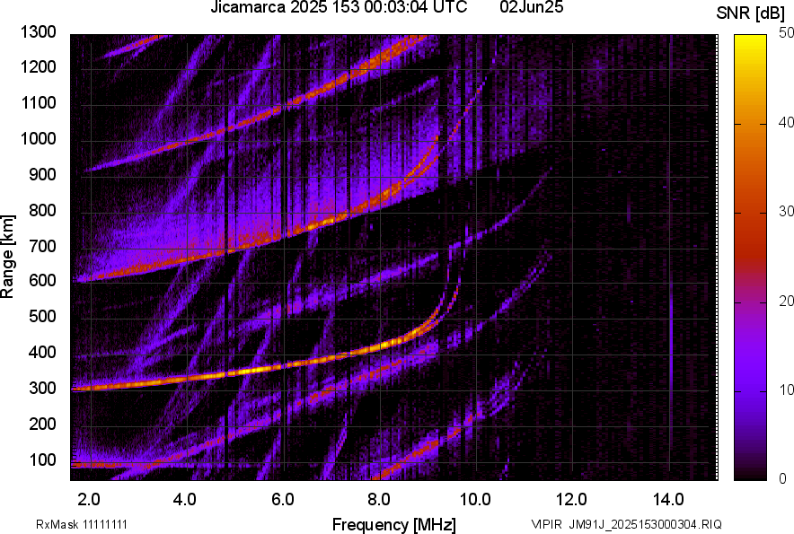Click the frequency tick label '10.0'
The width and height of the screenshot is (794, 534).
coord(475,500)
